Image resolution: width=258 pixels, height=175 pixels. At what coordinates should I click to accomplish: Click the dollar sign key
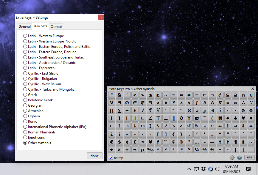(119, 142)
